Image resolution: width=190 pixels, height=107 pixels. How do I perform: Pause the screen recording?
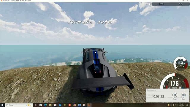point(175,95)
